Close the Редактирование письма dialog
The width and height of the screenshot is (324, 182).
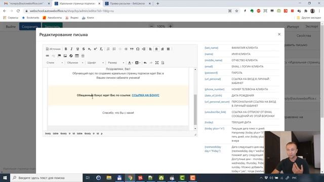tap(279, 34)
